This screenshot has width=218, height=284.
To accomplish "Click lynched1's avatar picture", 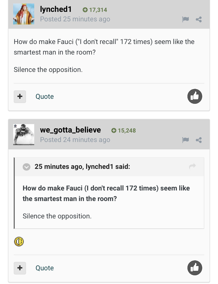I will (24, 14).
